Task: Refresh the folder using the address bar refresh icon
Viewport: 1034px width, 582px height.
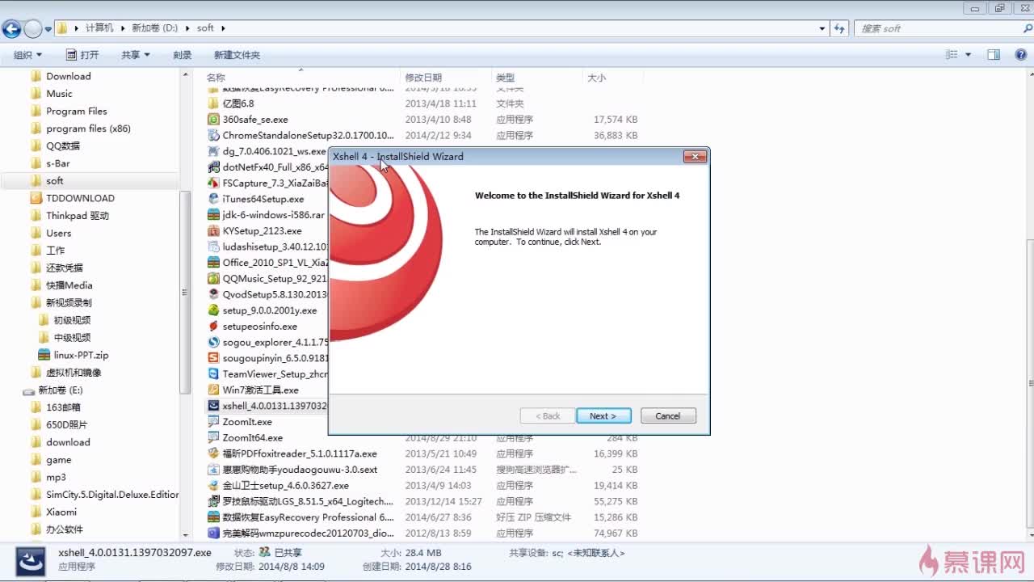Action: (x=840, y=28)
